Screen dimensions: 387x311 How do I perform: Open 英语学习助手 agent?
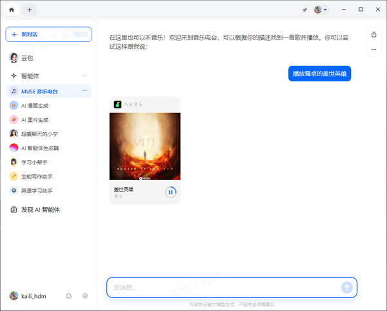coord(48,190)
